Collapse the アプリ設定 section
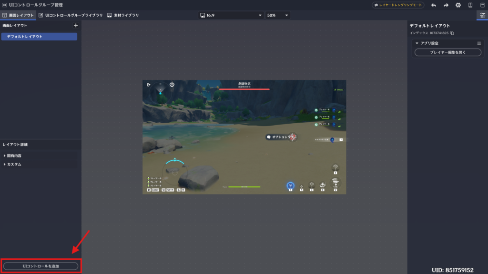Image resolution: width=488 pixels, height=274 pixels. (417, 43)
